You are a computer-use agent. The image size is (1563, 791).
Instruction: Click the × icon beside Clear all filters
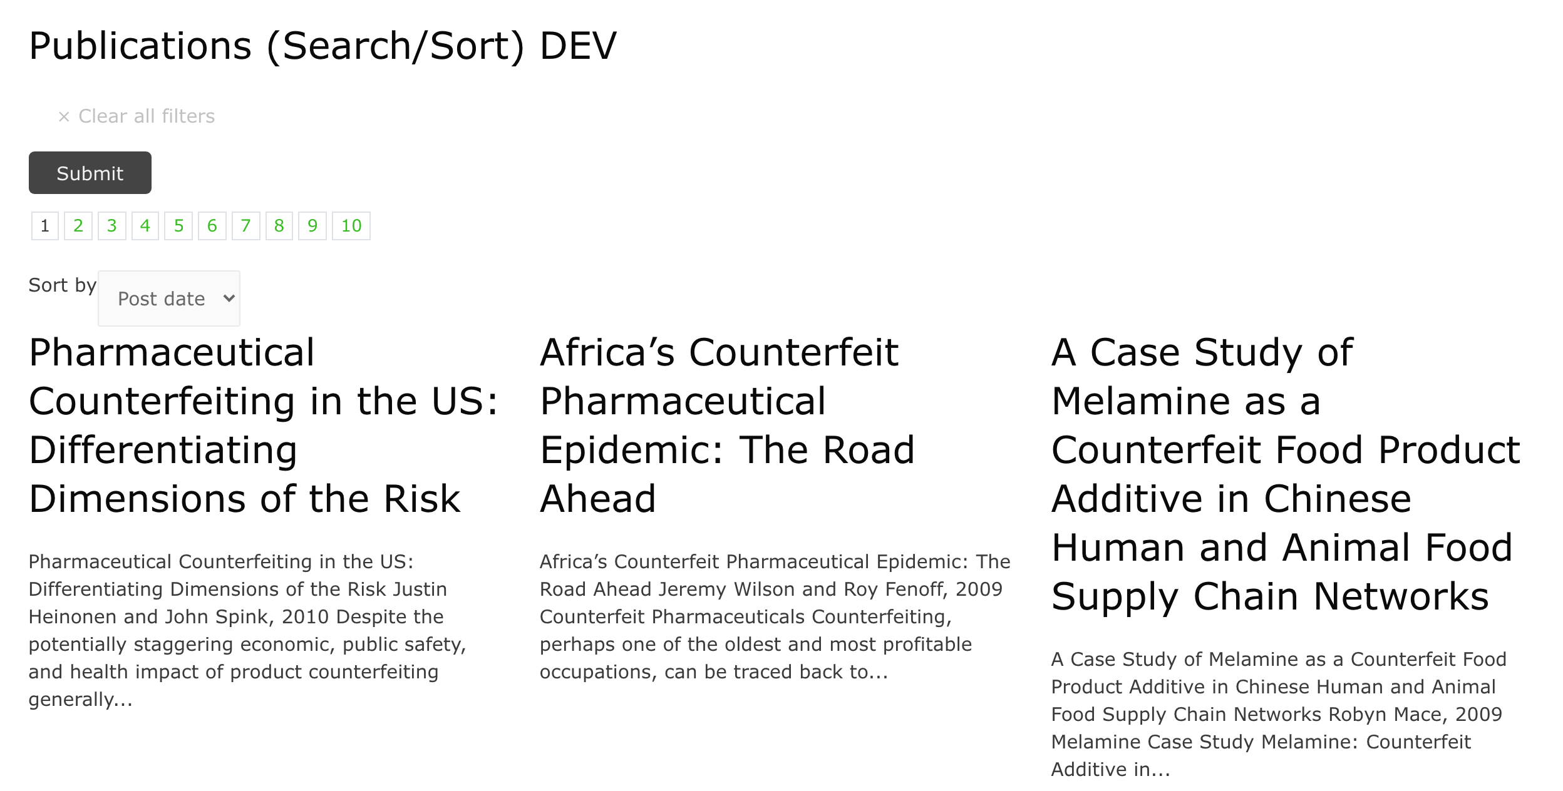[64, 116]
